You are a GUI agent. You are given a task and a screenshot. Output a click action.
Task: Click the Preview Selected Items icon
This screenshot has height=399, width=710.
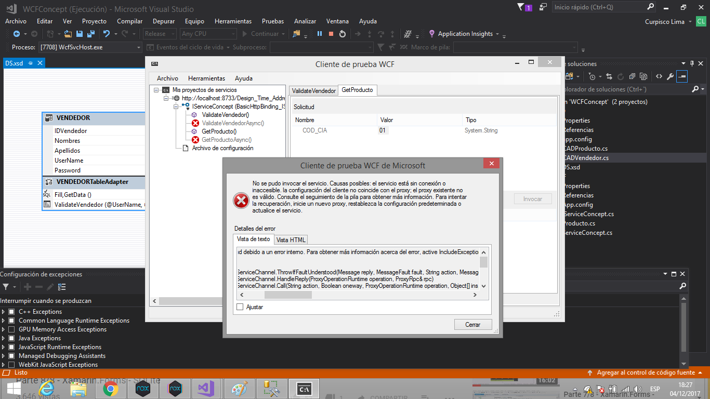tap(682, 77)
